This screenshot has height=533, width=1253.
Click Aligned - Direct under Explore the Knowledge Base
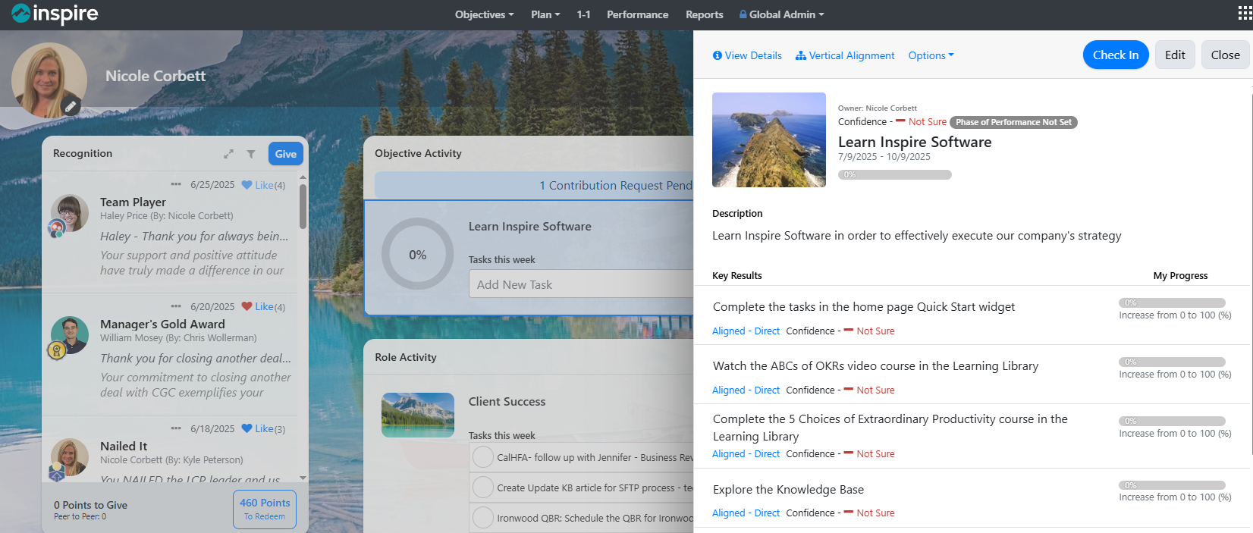pyautogui.click(x=746, y=513)
